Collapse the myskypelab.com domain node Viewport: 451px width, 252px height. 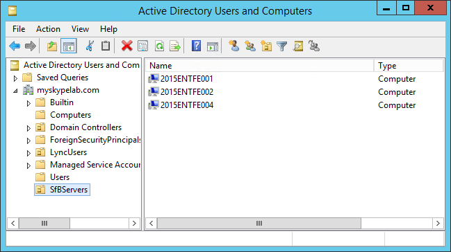pos(15,91)
